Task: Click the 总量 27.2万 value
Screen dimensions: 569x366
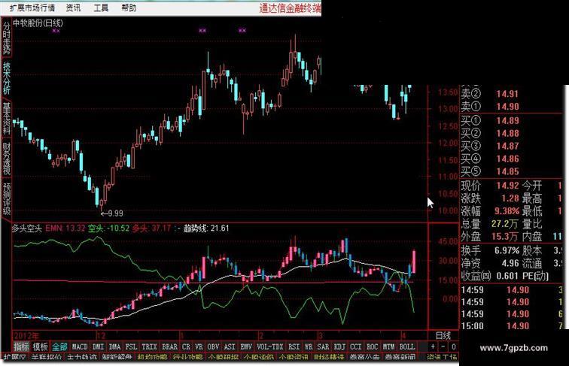Action: click(504, 224)
